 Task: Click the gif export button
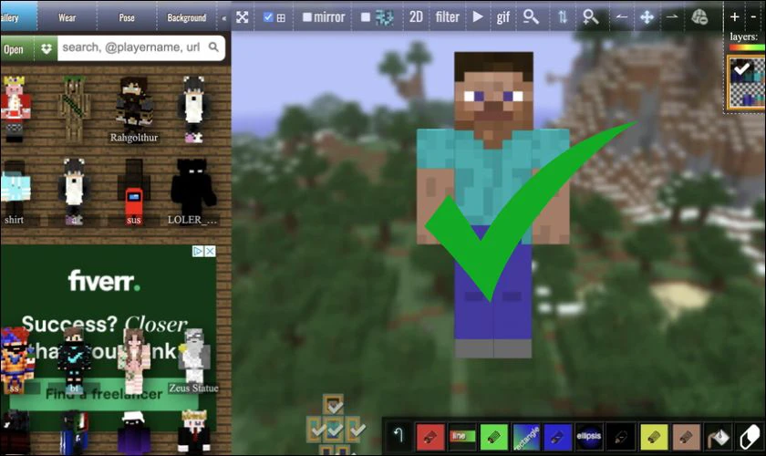click(503, 17)
